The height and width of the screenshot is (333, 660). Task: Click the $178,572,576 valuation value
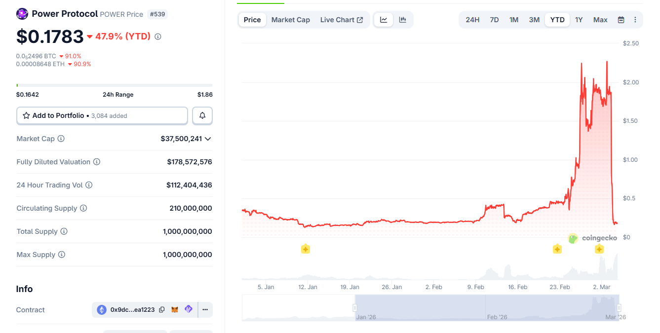coord(190,162)
